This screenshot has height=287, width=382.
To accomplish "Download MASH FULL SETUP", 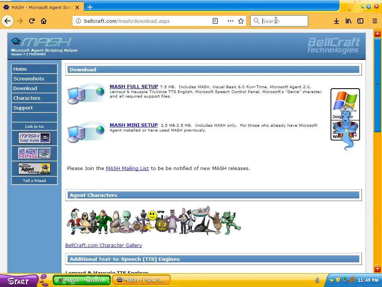I will pos(134,87).
